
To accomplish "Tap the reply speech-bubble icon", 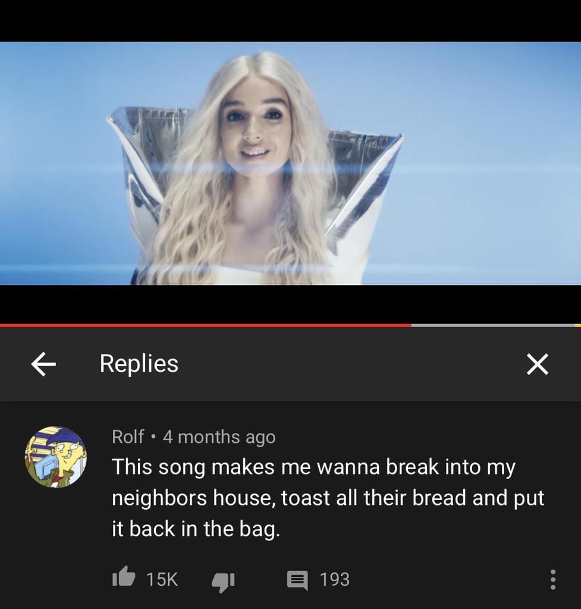I will point(297,580).
